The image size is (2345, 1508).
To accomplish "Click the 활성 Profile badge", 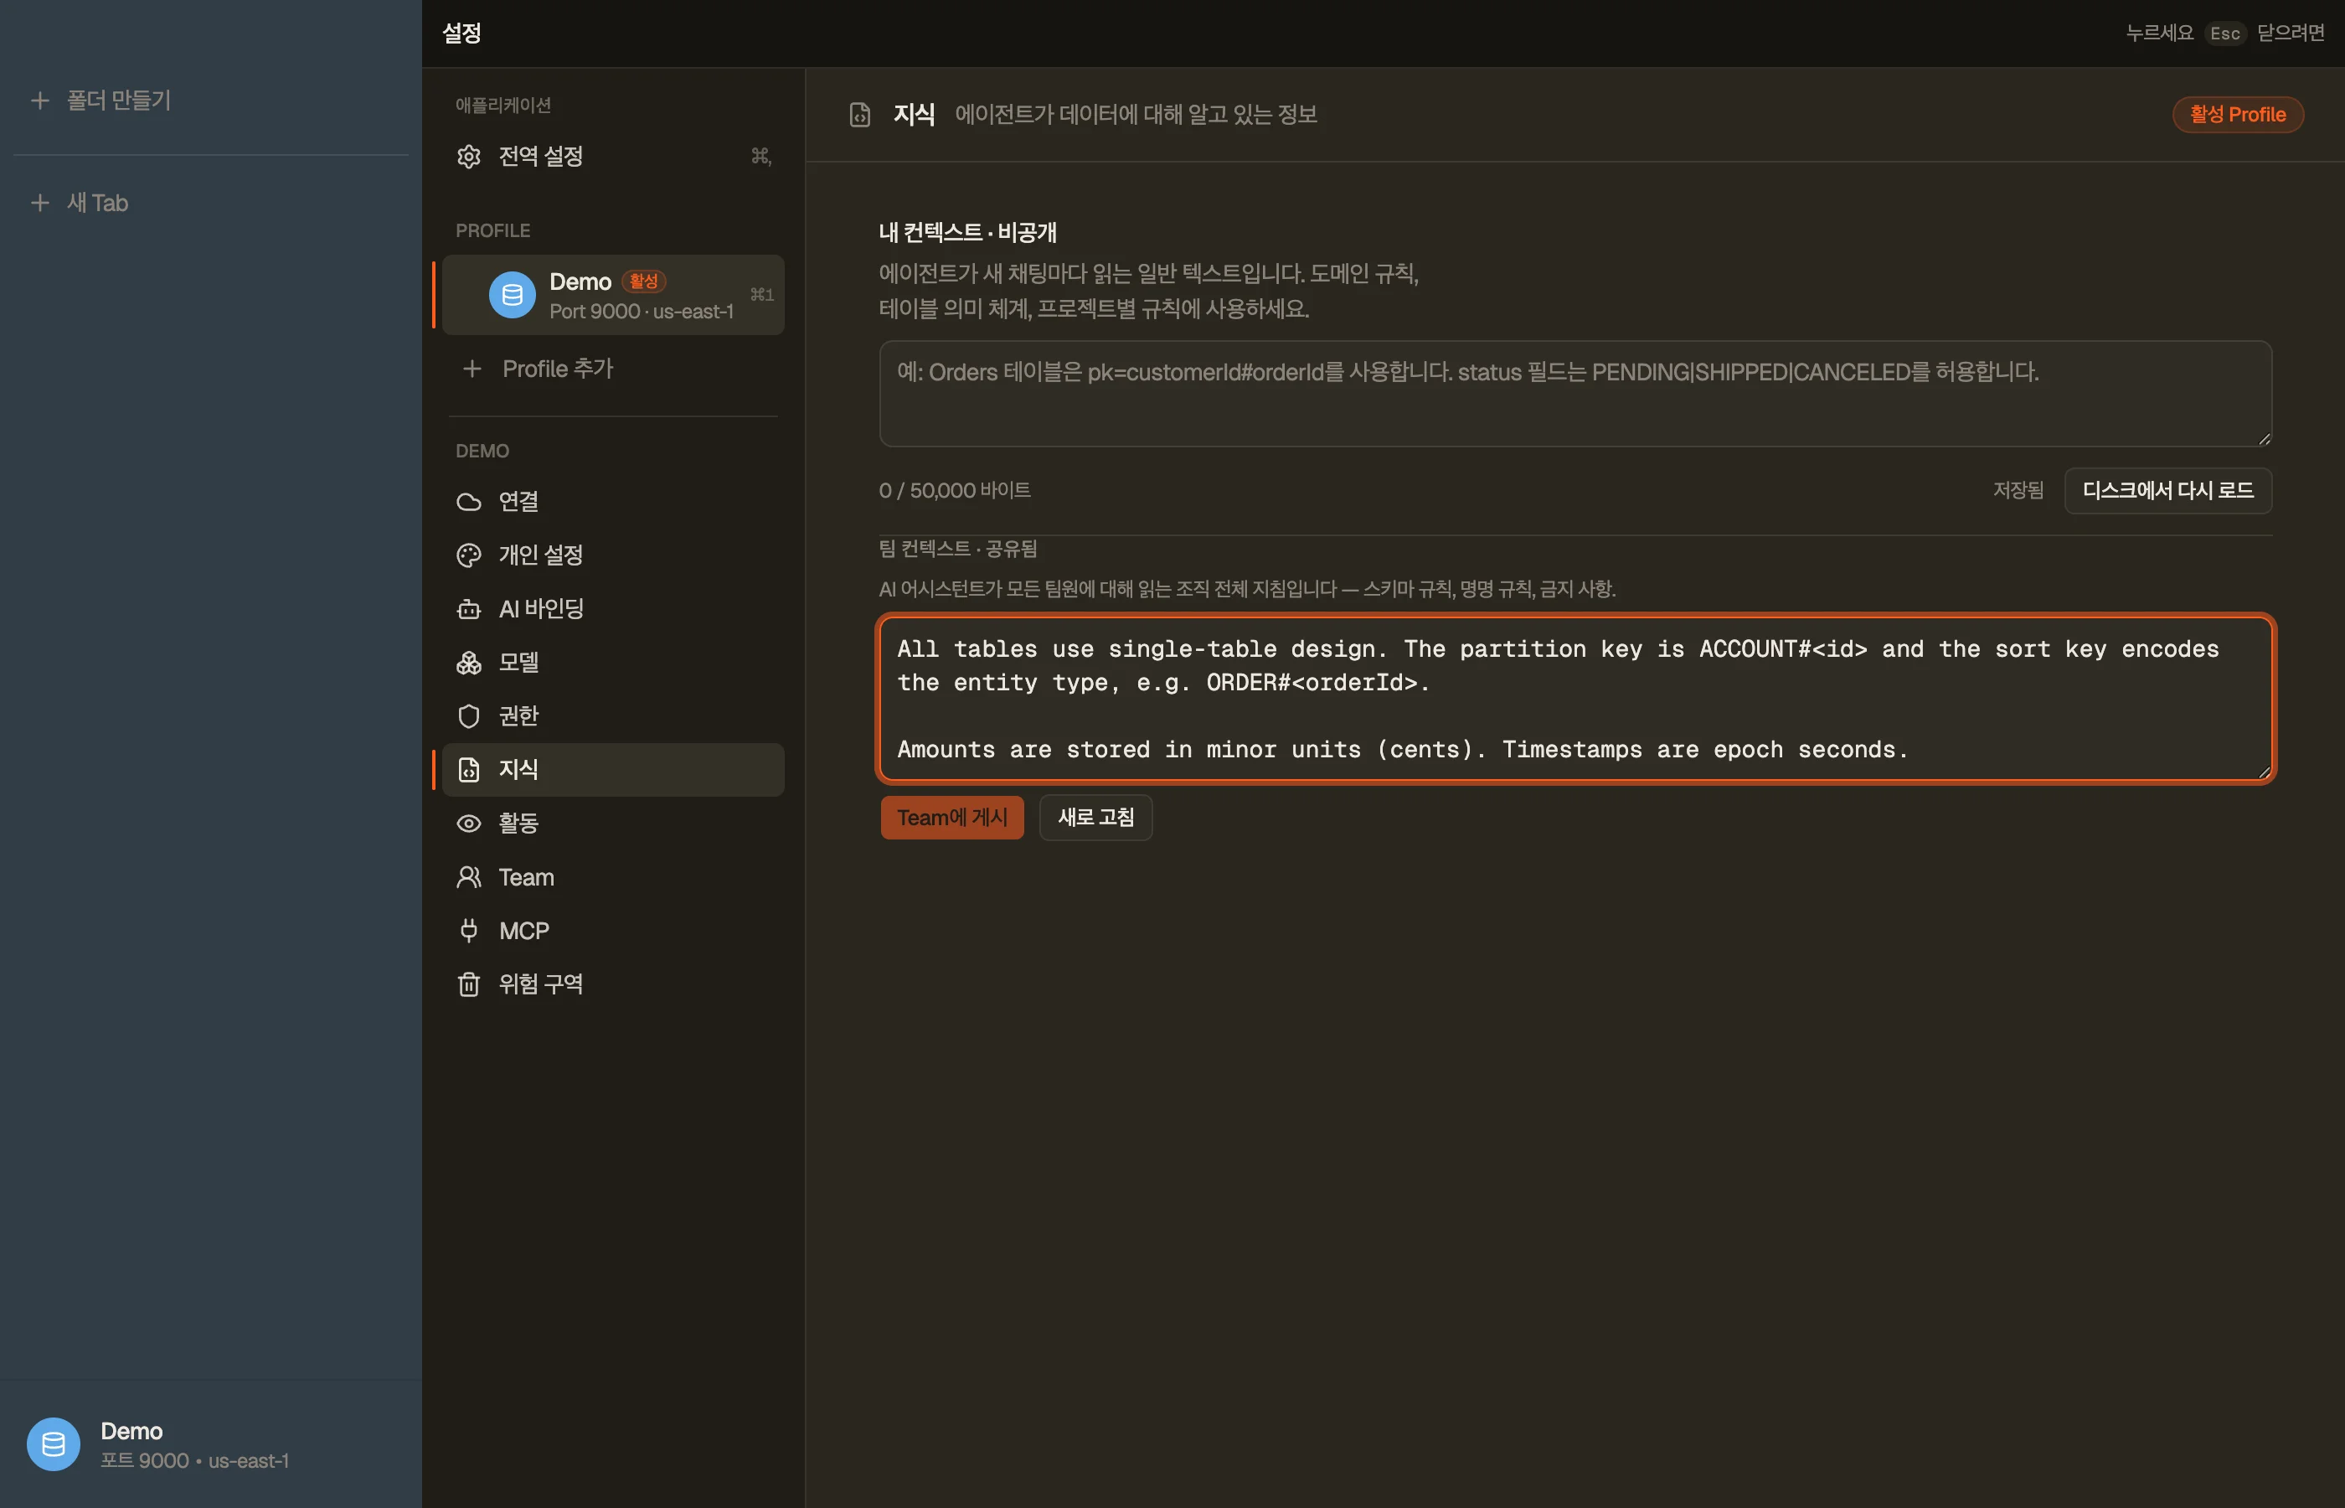I will point(2239,115).
